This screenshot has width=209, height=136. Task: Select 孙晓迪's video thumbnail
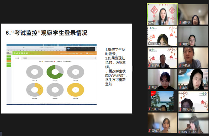tap(193, 57)
